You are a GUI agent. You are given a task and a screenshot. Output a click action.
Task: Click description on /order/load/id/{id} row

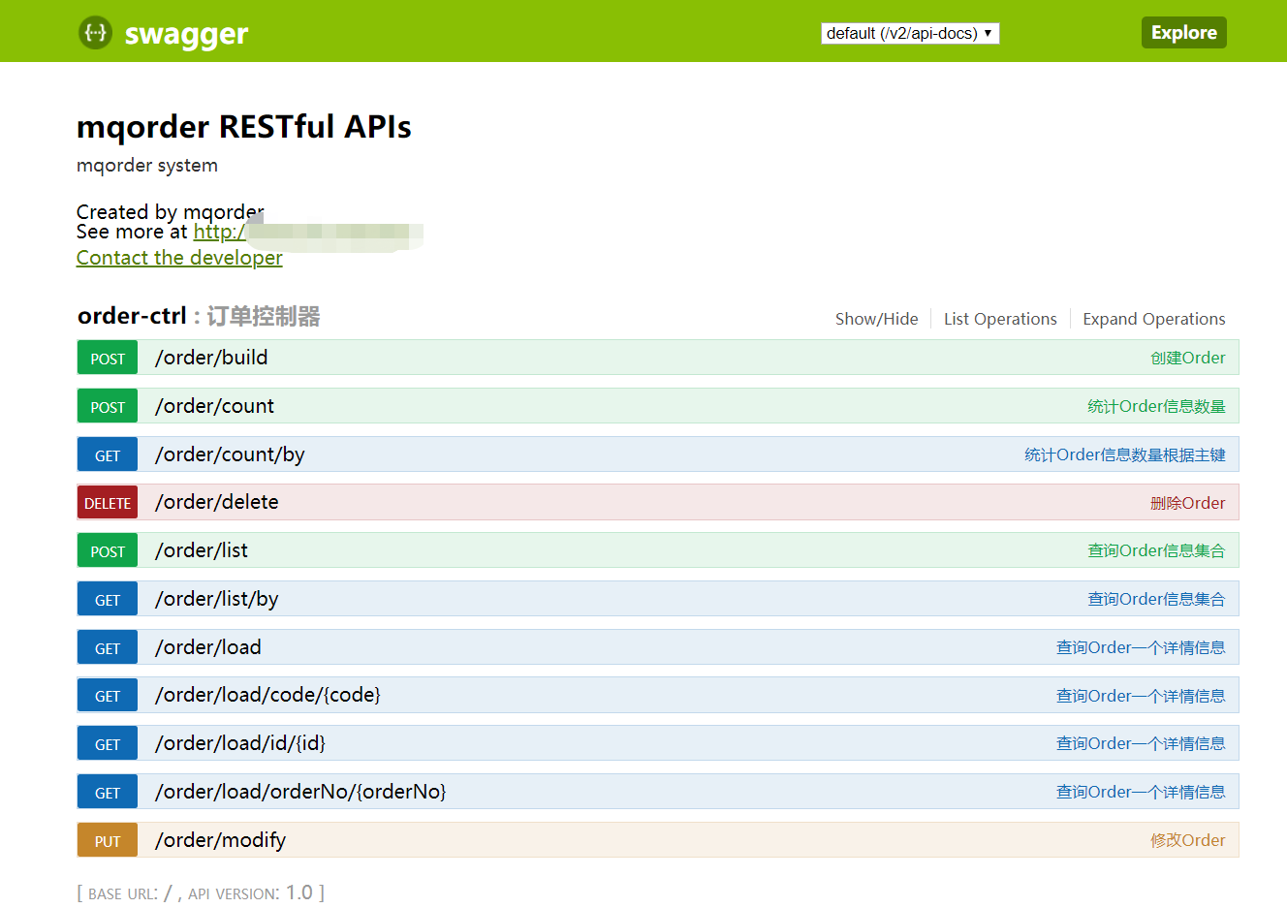[1141, 743]
